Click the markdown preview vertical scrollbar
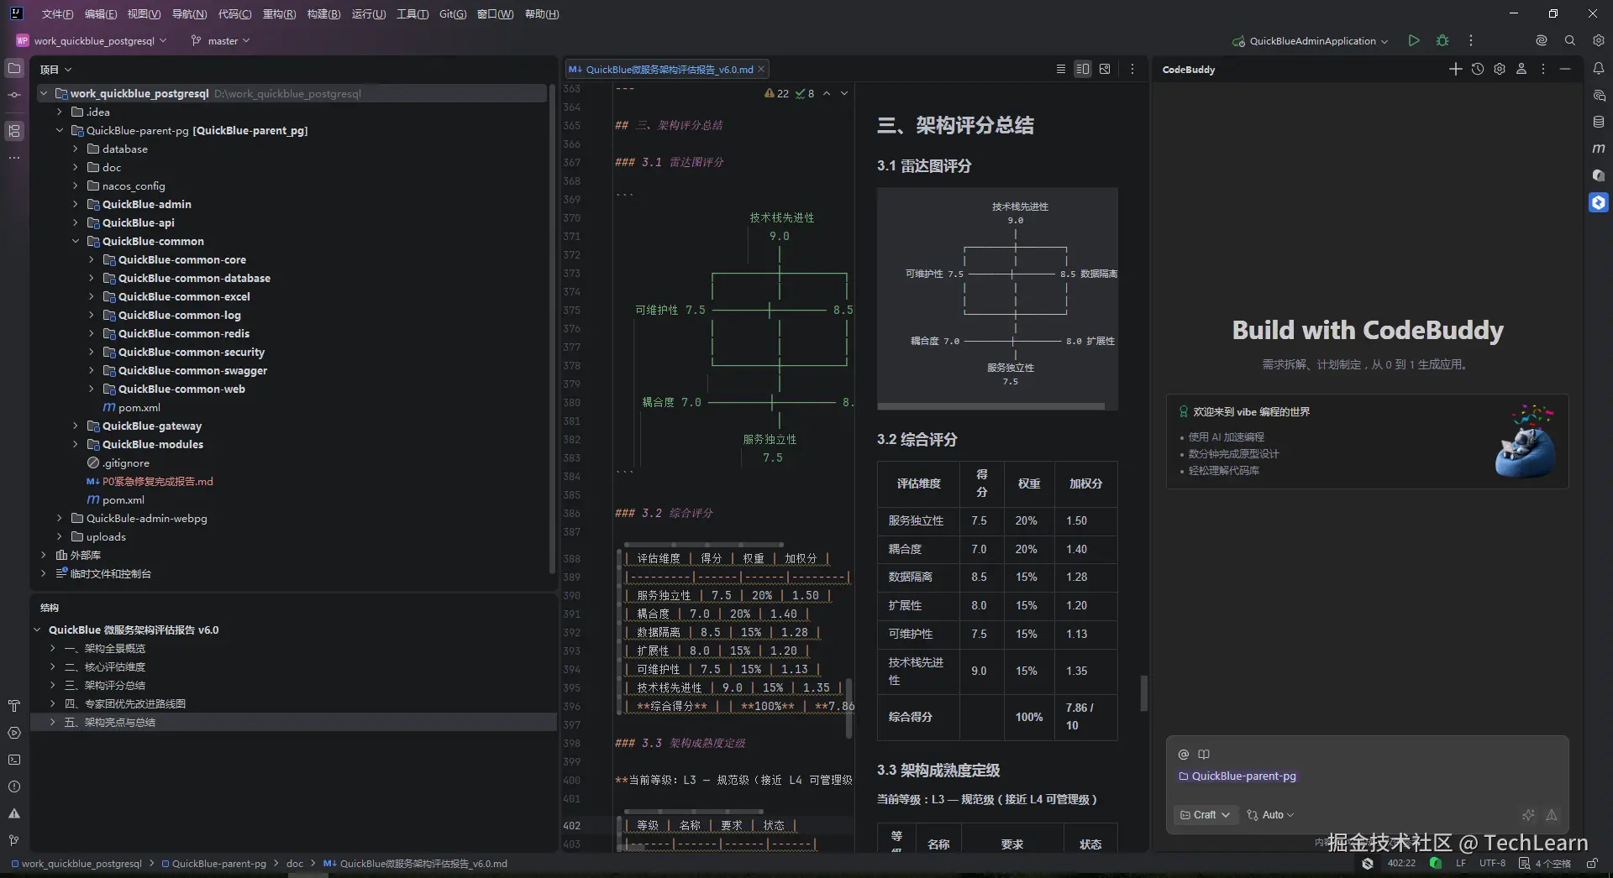 point(1143,694)
